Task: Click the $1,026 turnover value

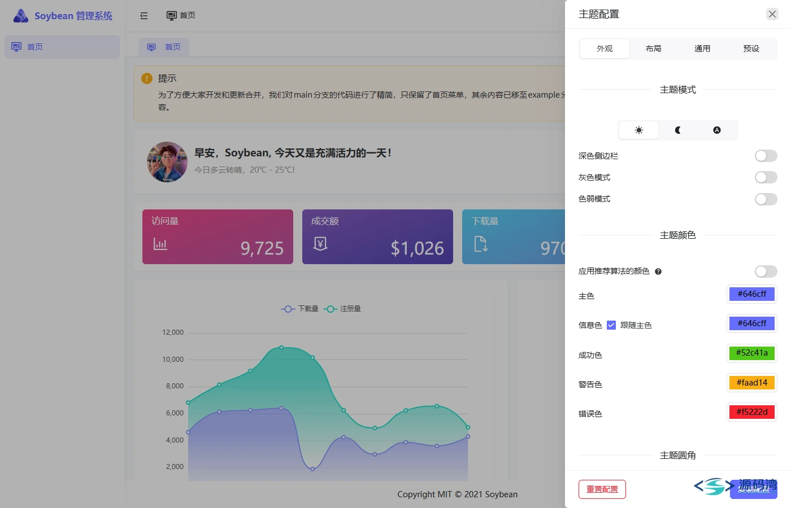Action: pyautogui.click(x=418, y=248)
